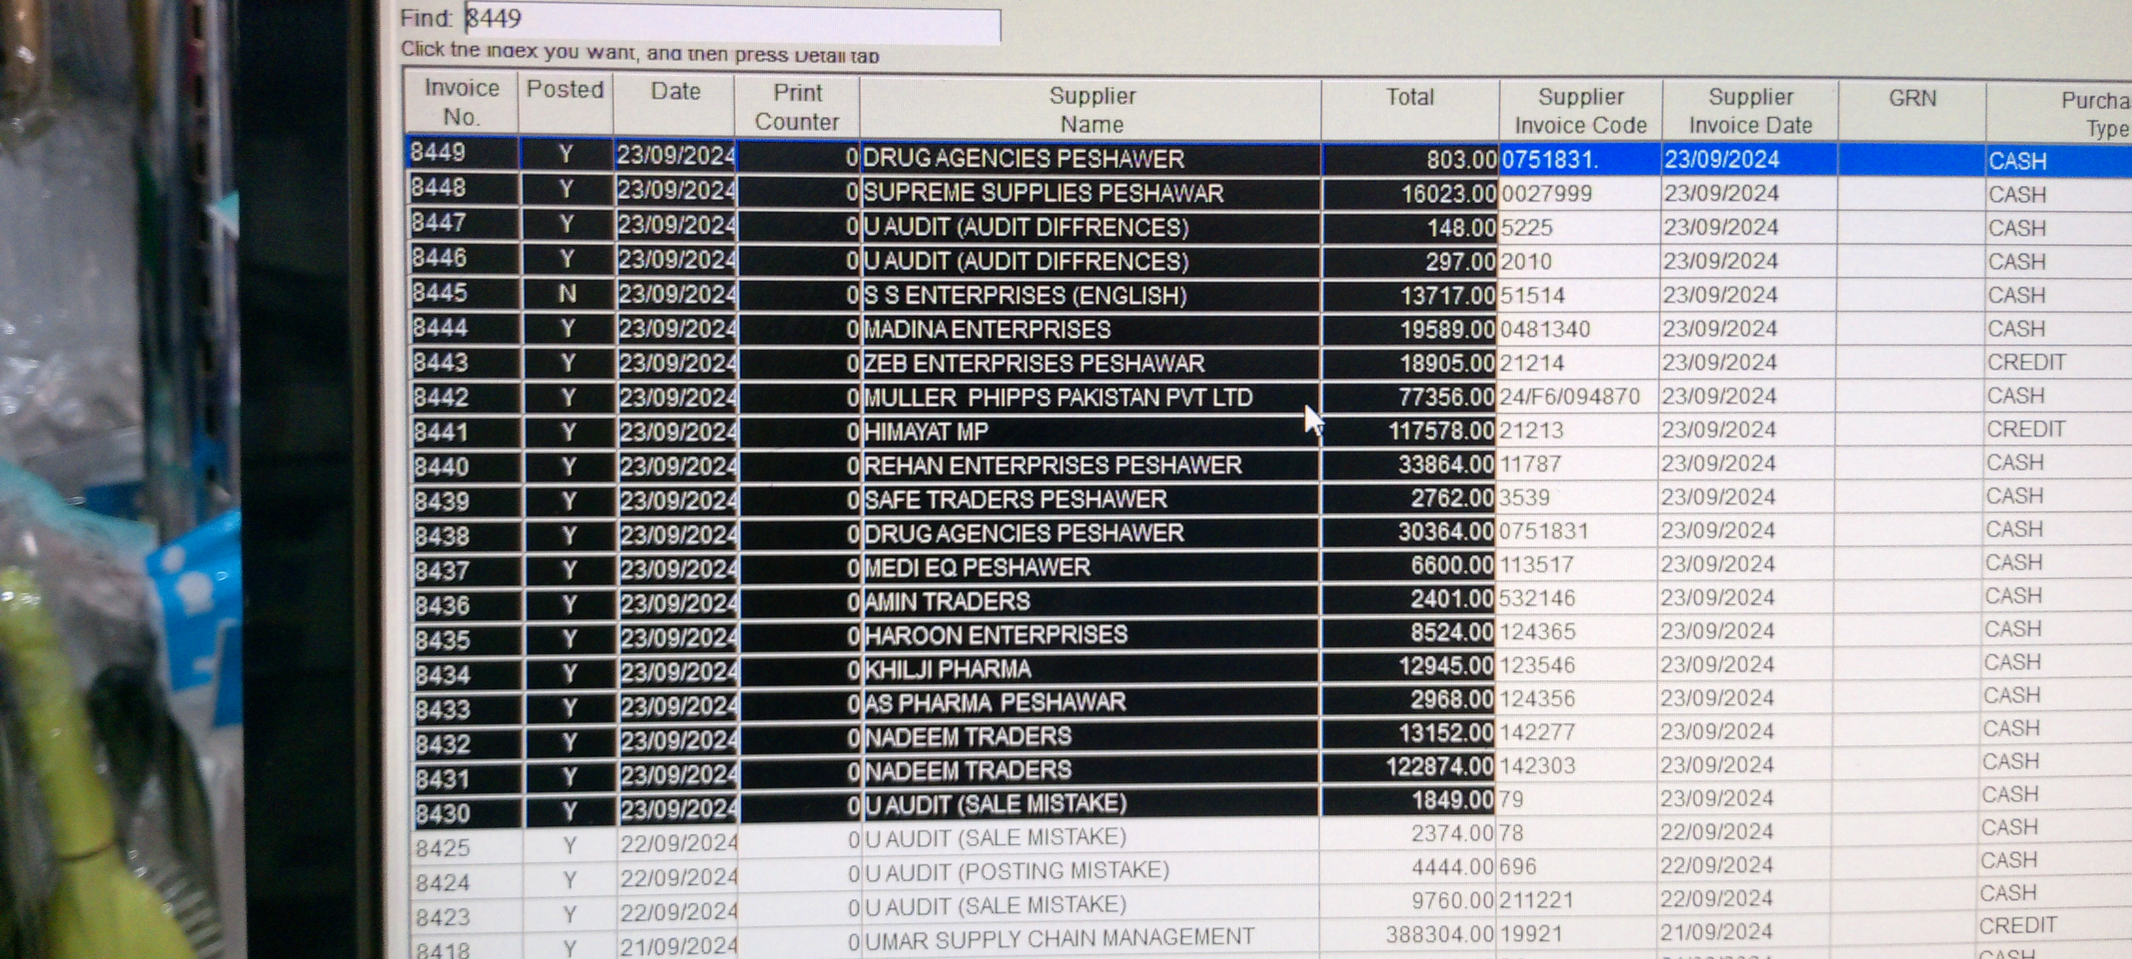Screen dimensions: 2132x959
Task: Select unposted invoice 8445 S S ENTERPRISES
Action: [1024, 296]
